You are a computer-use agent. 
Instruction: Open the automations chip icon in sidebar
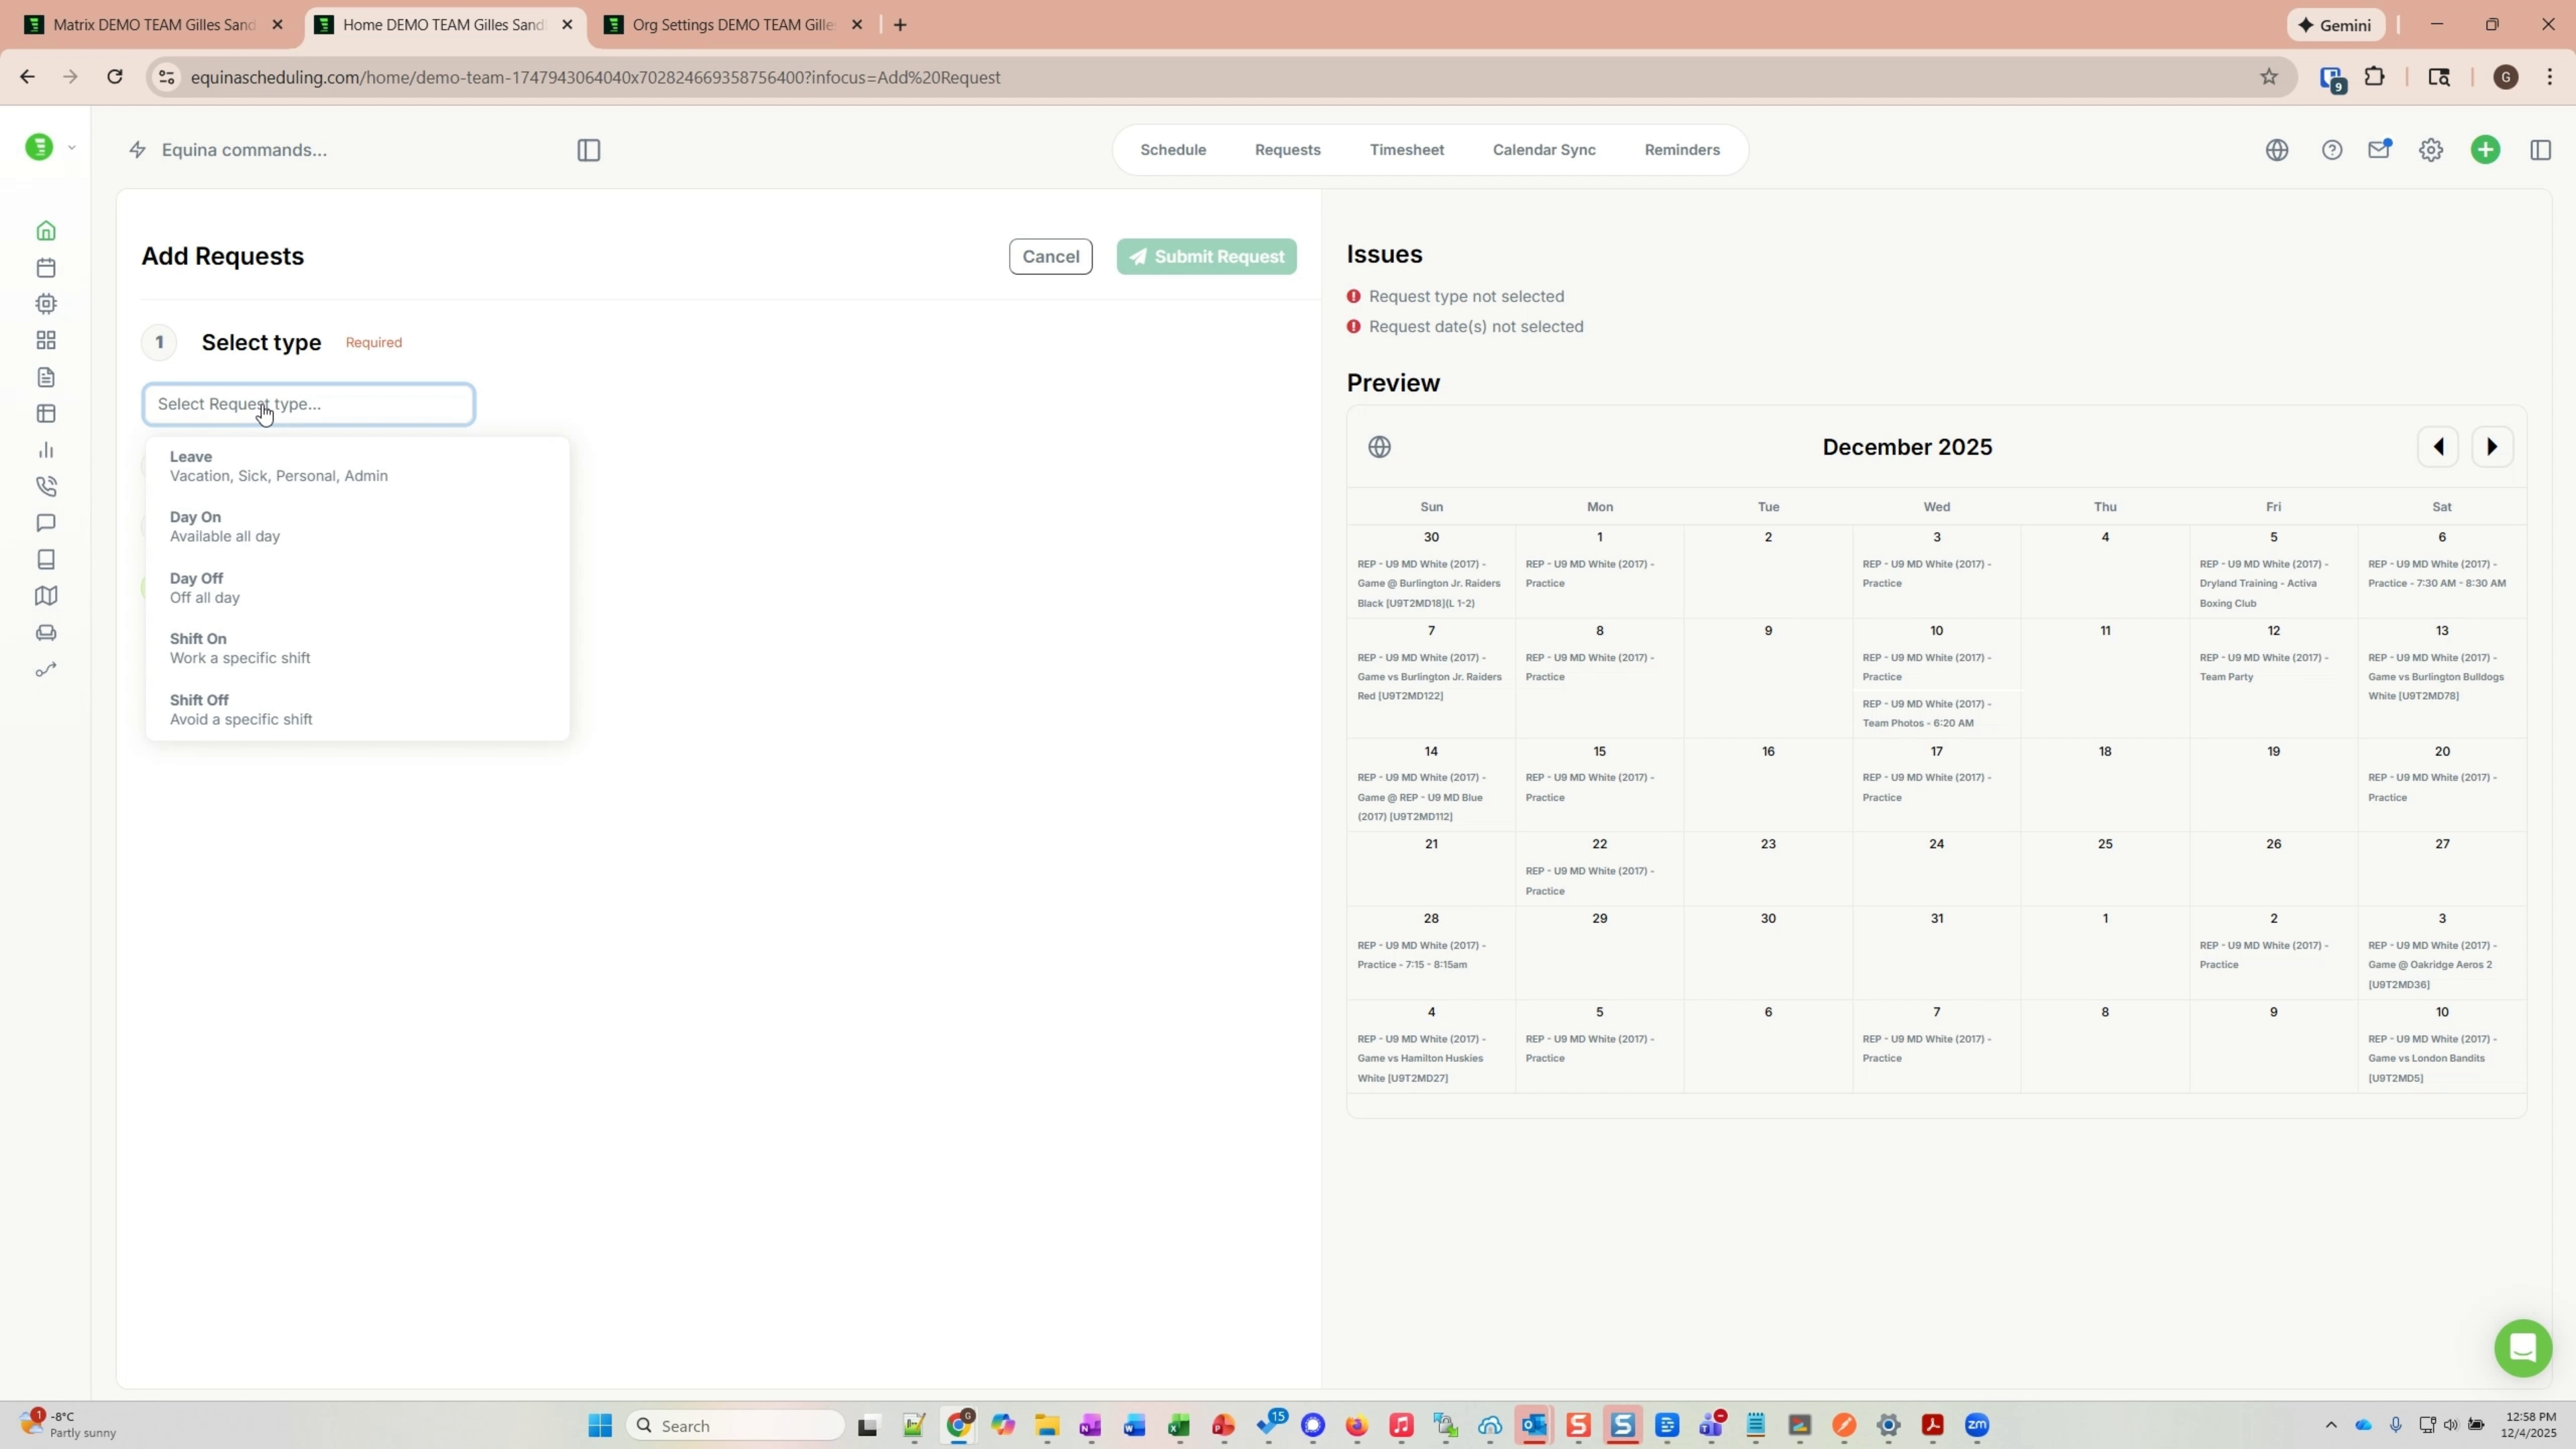click(46, 303)
